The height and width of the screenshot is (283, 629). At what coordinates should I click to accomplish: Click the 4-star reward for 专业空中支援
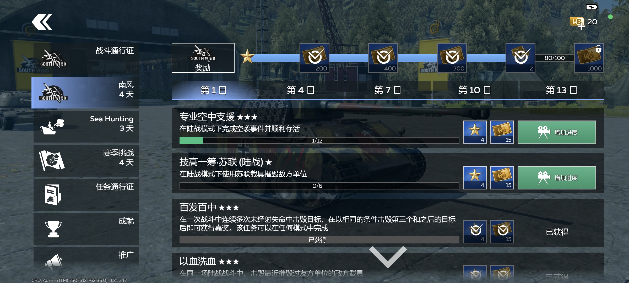(x=475, y=132)
